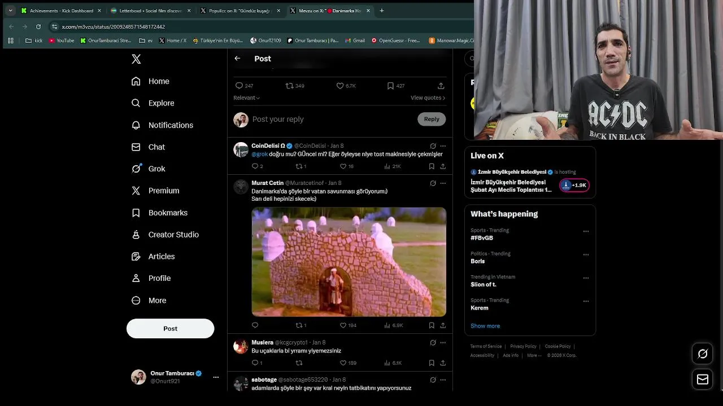Image resolution: width=723 pixels, height=406 pixels.
Task: Click the @grok mention link
Action: [259, 155]
